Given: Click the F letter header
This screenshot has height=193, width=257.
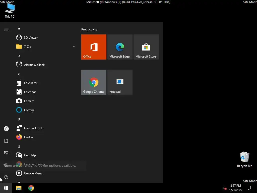Looking at the screenshot, I should tap(19, 119).
